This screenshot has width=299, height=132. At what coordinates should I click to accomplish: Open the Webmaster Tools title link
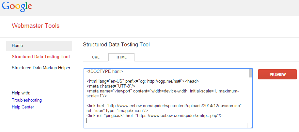click(x=36, y=26)
